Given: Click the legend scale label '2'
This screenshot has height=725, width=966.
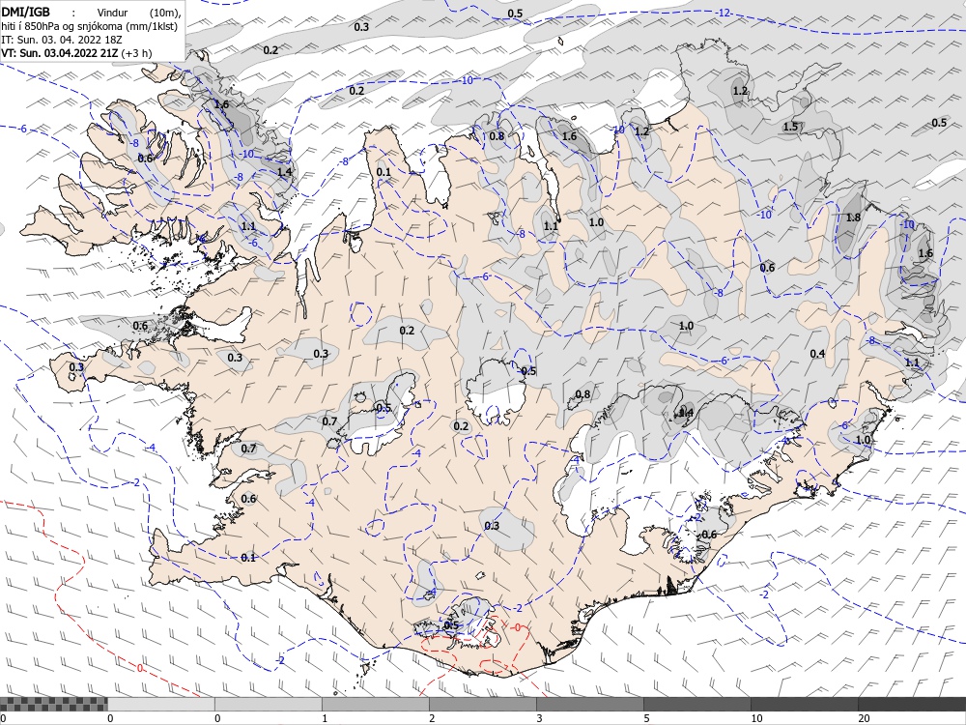Looking at the screenshot, I should pos(432,718).
